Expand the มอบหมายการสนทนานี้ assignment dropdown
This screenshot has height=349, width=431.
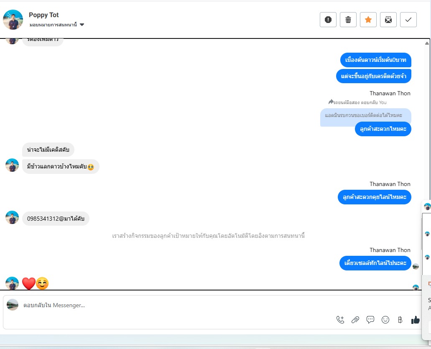pyautogui.click(x=56, y=25)
